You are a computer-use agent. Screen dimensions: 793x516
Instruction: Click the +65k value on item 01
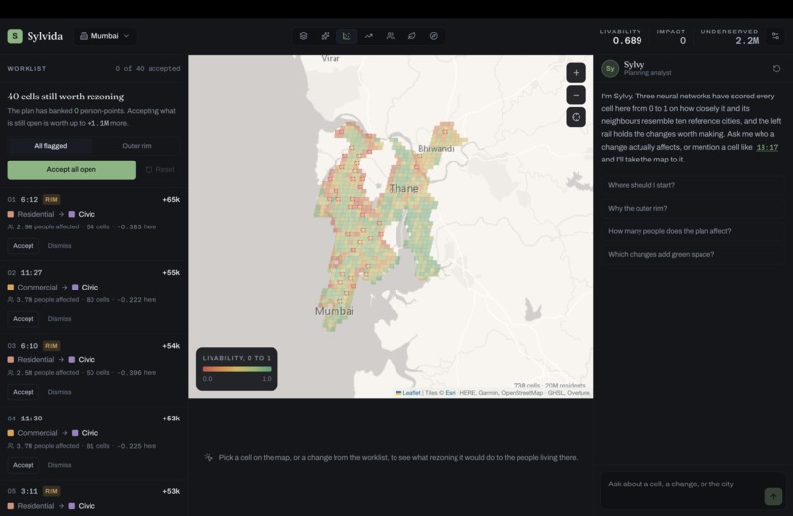tap(171, 200)
